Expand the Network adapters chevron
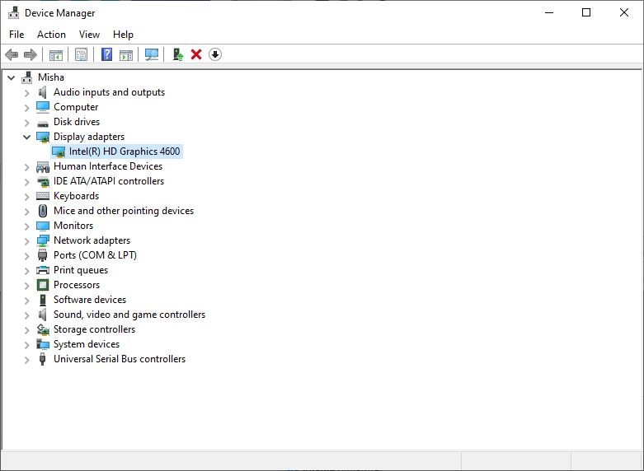Image resolution: width=644 pixels, height=471 pixels. (x=26, y=240)
